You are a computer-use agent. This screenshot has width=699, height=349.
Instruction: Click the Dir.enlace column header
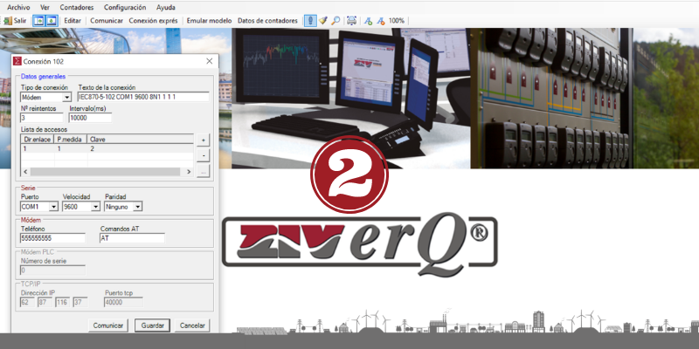click(x=38, y=140)
